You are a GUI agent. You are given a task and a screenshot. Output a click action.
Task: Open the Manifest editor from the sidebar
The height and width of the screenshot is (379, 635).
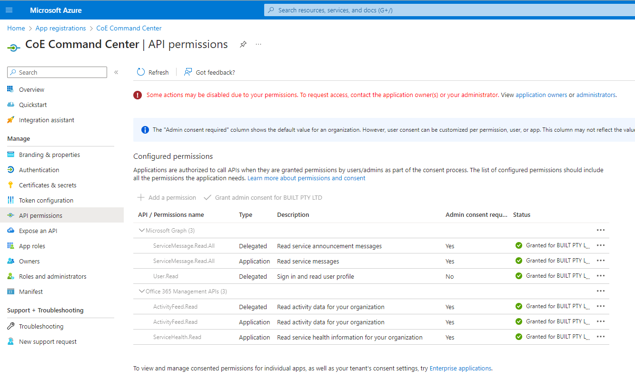(x=31, y=291)
